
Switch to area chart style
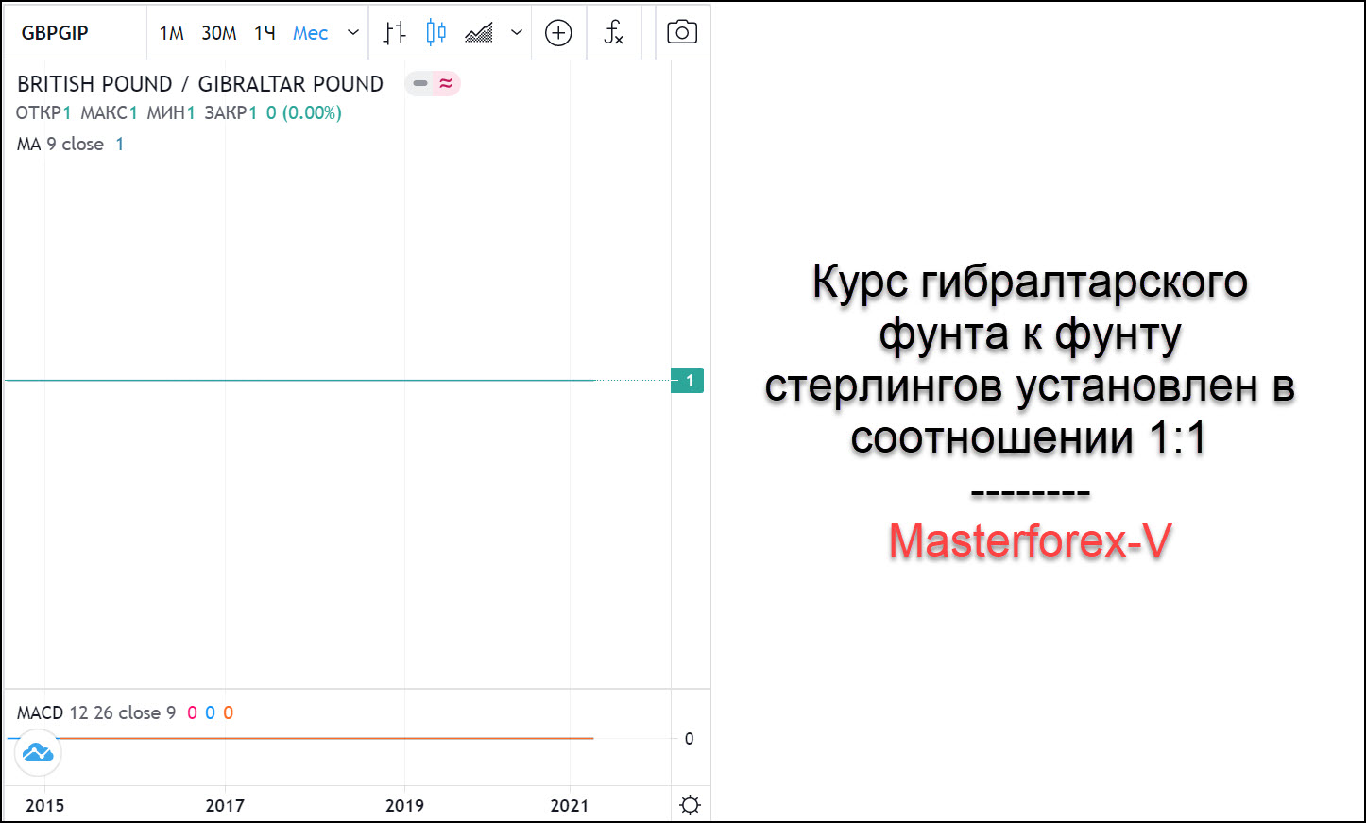click(479, 33)
